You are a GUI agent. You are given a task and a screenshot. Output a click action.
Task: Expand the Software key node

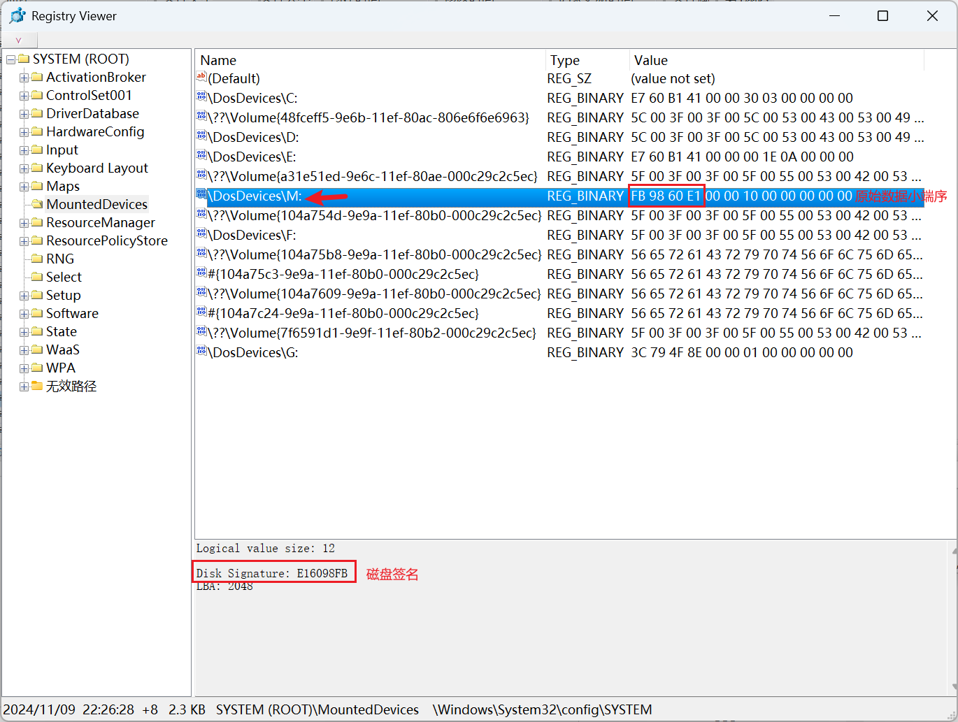[24, 314]
